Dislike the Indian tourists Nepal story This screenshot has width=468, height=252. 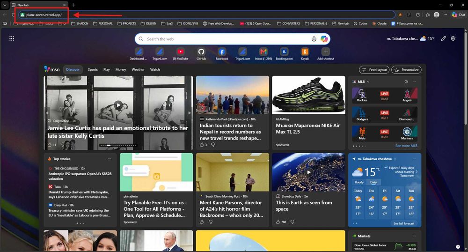point(213,145)
